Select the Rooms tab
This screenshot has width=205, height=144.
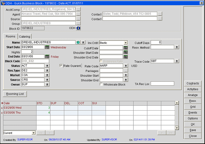point(10,36)
